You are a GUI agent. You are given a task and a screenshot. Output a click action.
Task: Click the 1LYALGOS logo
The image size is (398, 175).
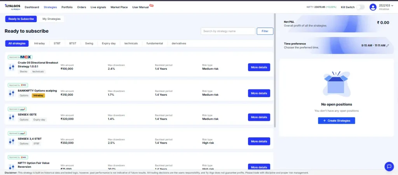tap(12, 7)
